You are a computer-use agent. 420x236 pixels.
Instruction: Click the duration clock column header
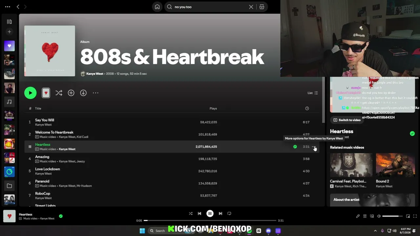tap(307, 108)
